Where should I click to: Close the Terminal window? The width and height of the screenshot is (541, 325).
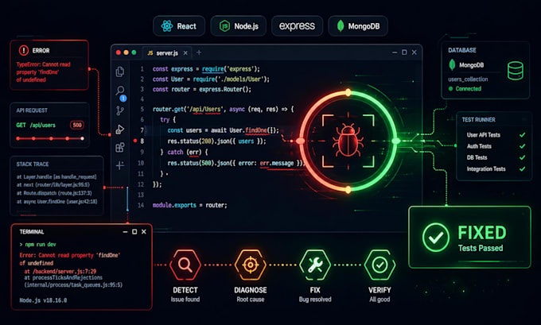144,231
